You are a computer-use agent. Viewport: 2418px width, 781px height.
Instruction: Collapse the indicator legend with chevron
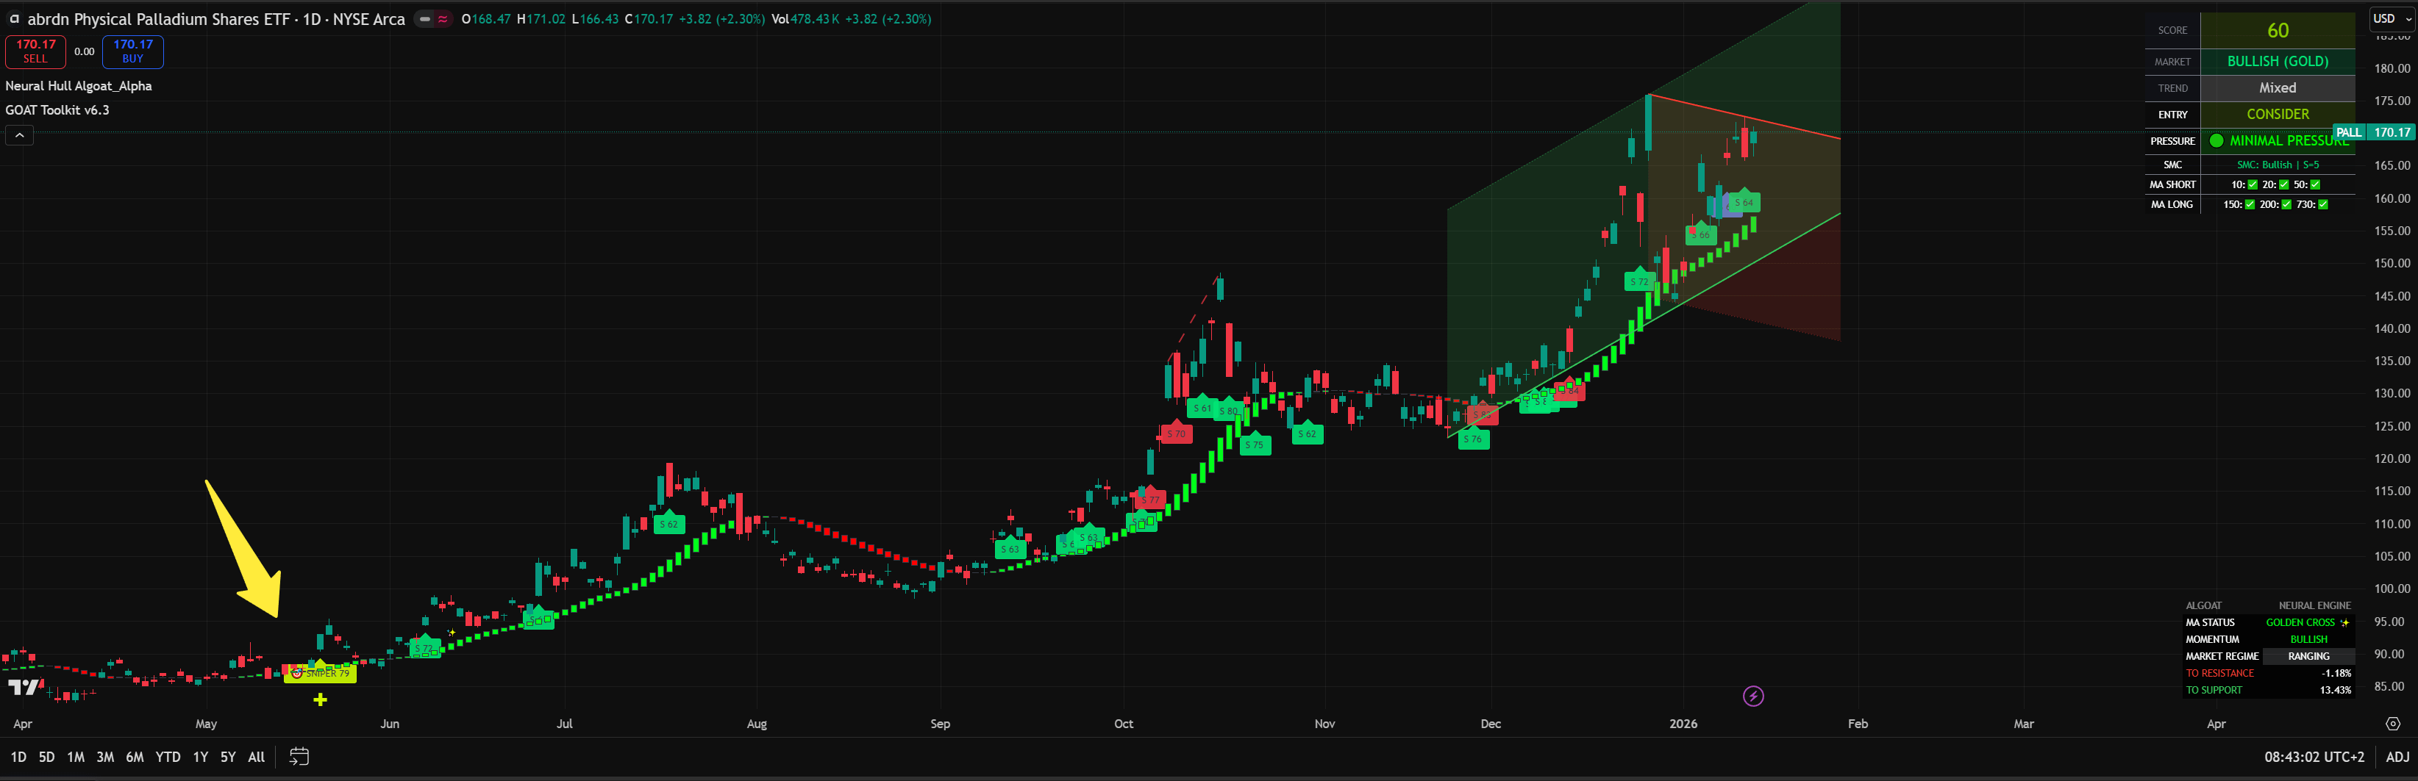point(20,135)
